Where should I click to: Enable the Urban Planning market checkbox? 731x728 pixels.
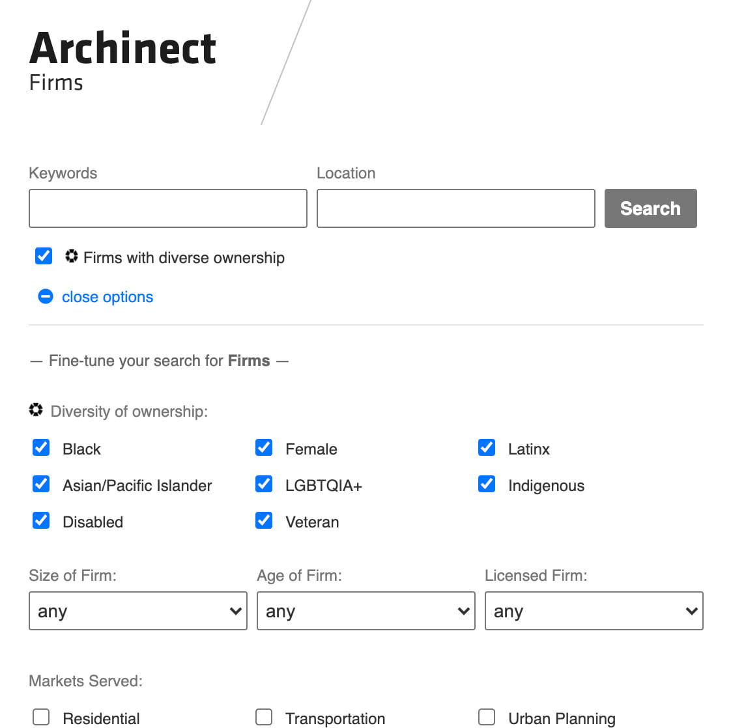coord(487,716)
